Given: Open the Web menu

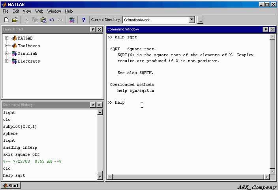Looking at the screenshot, I should pyautogui.click(x=39, y=11).
